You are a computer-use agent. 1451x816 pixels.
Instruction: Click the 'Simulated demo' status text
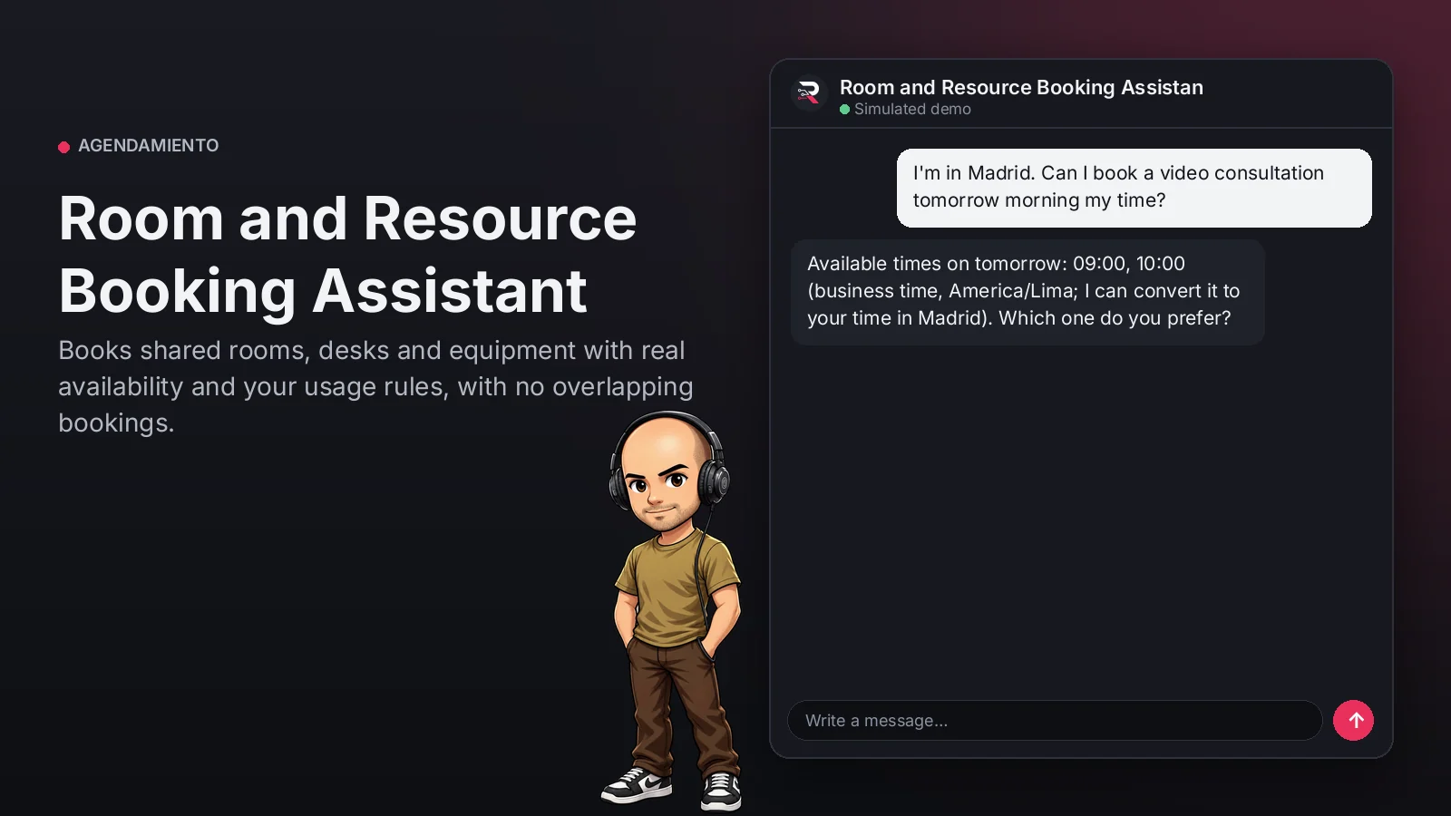click(912, 110)
